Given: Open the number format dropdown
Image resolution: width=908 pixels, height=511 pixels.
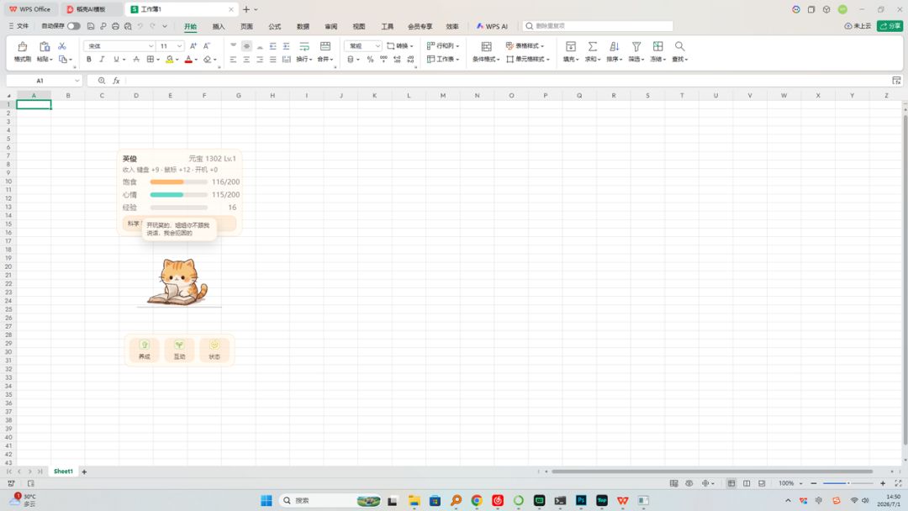Looking at the screenshot, I should (x=377, y=45).
